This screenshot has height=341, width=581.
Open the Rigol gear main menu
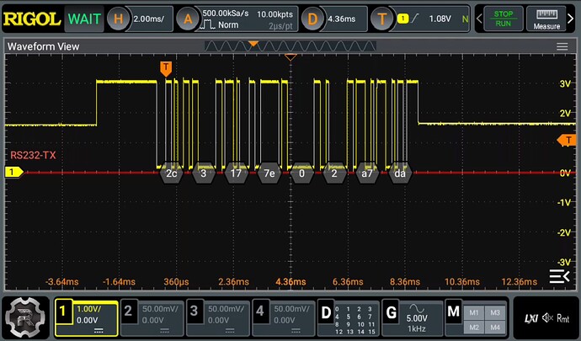pyautogui.click(x=25, y=318)
